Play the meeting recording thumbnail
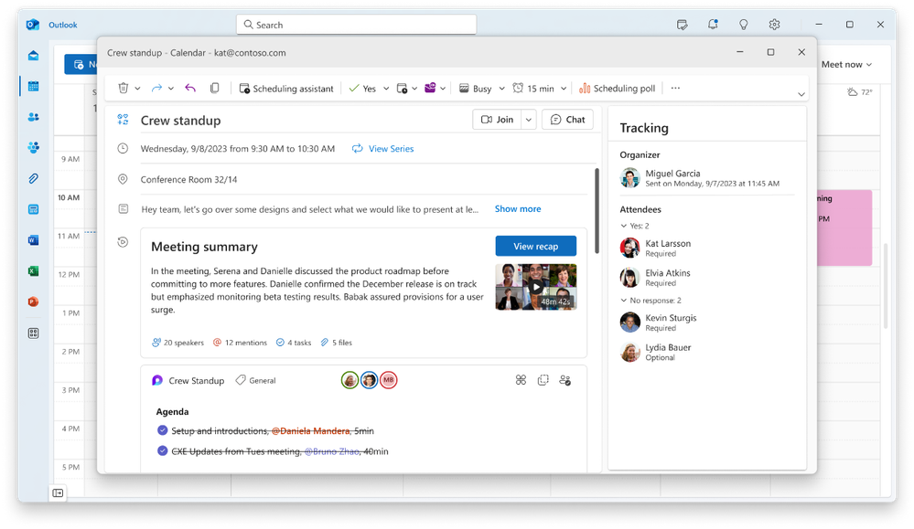Screen dimensions: 914x529 pyautogui.click(x=535, y=286)
